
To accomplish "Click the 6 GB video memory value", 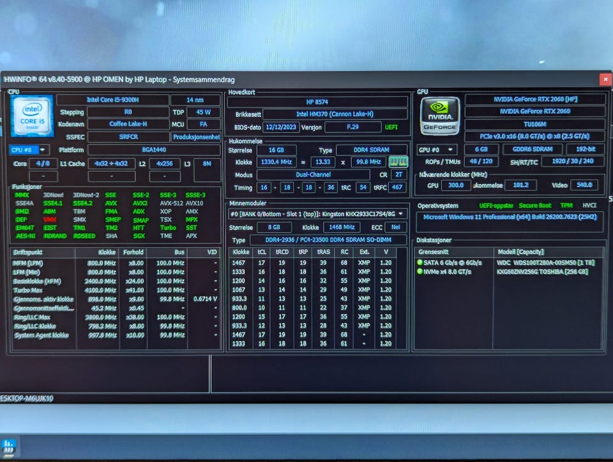I will point(481,150).
